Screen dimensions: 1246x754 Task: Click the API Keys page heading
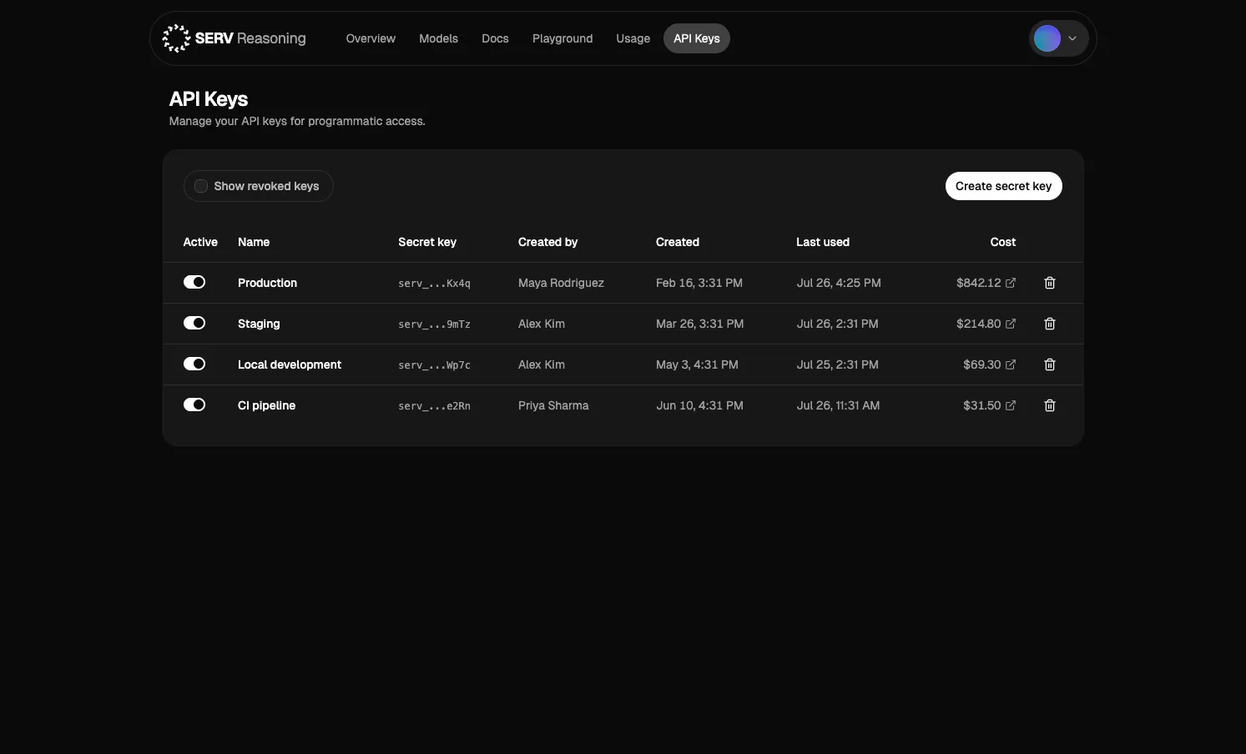209,99
